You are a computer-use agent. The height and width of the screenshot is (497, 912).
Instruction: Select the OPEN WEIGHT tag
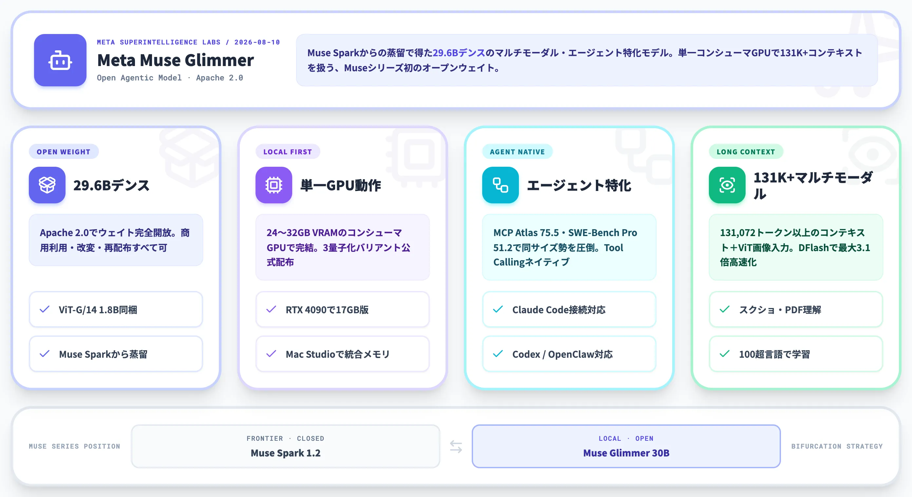click(64, 152)
